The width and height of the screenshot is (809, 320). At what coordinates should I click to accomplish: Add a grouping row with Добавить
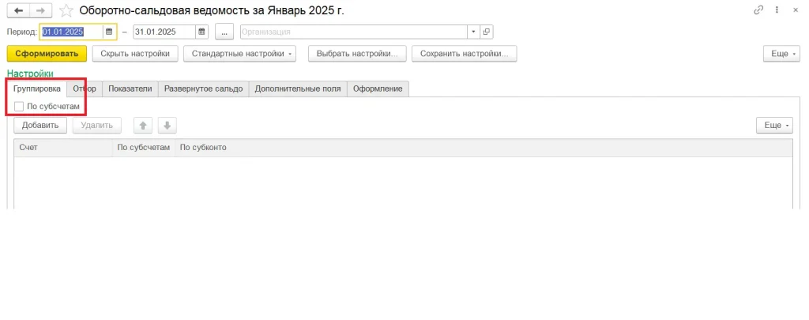40,125
